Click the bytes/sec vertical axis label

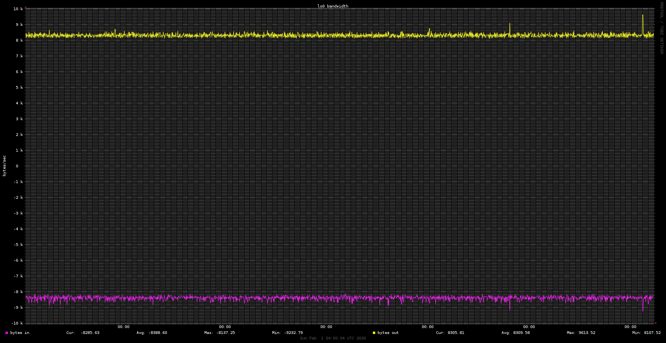pyautogui.click(x=4, y=166)
